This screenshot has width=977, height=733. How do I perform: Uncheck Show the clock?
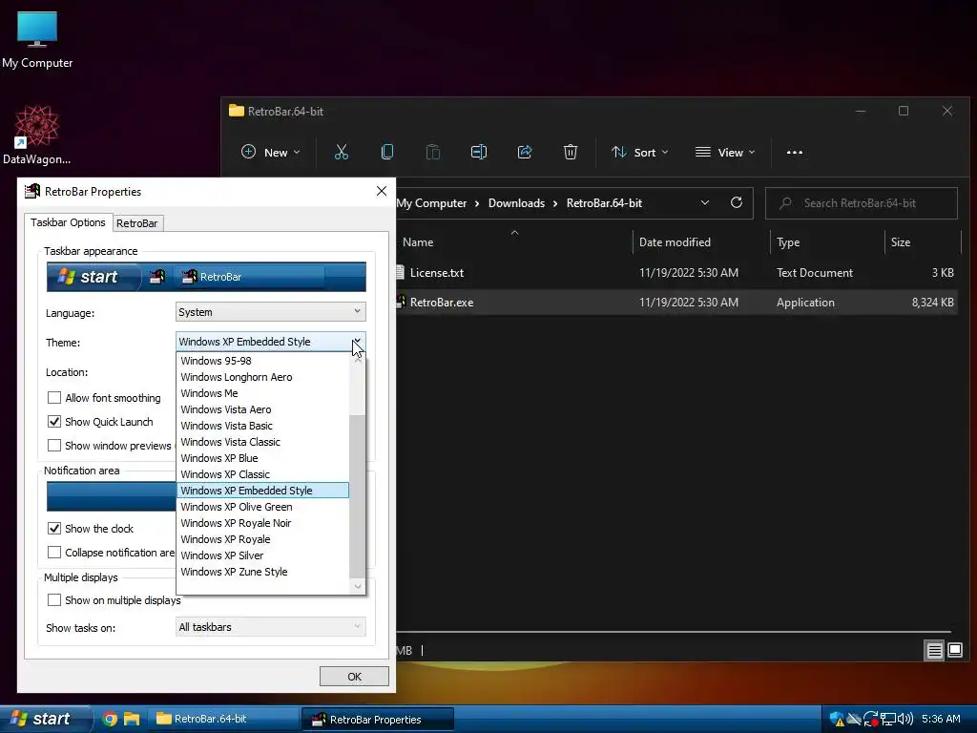pos(54,529)
